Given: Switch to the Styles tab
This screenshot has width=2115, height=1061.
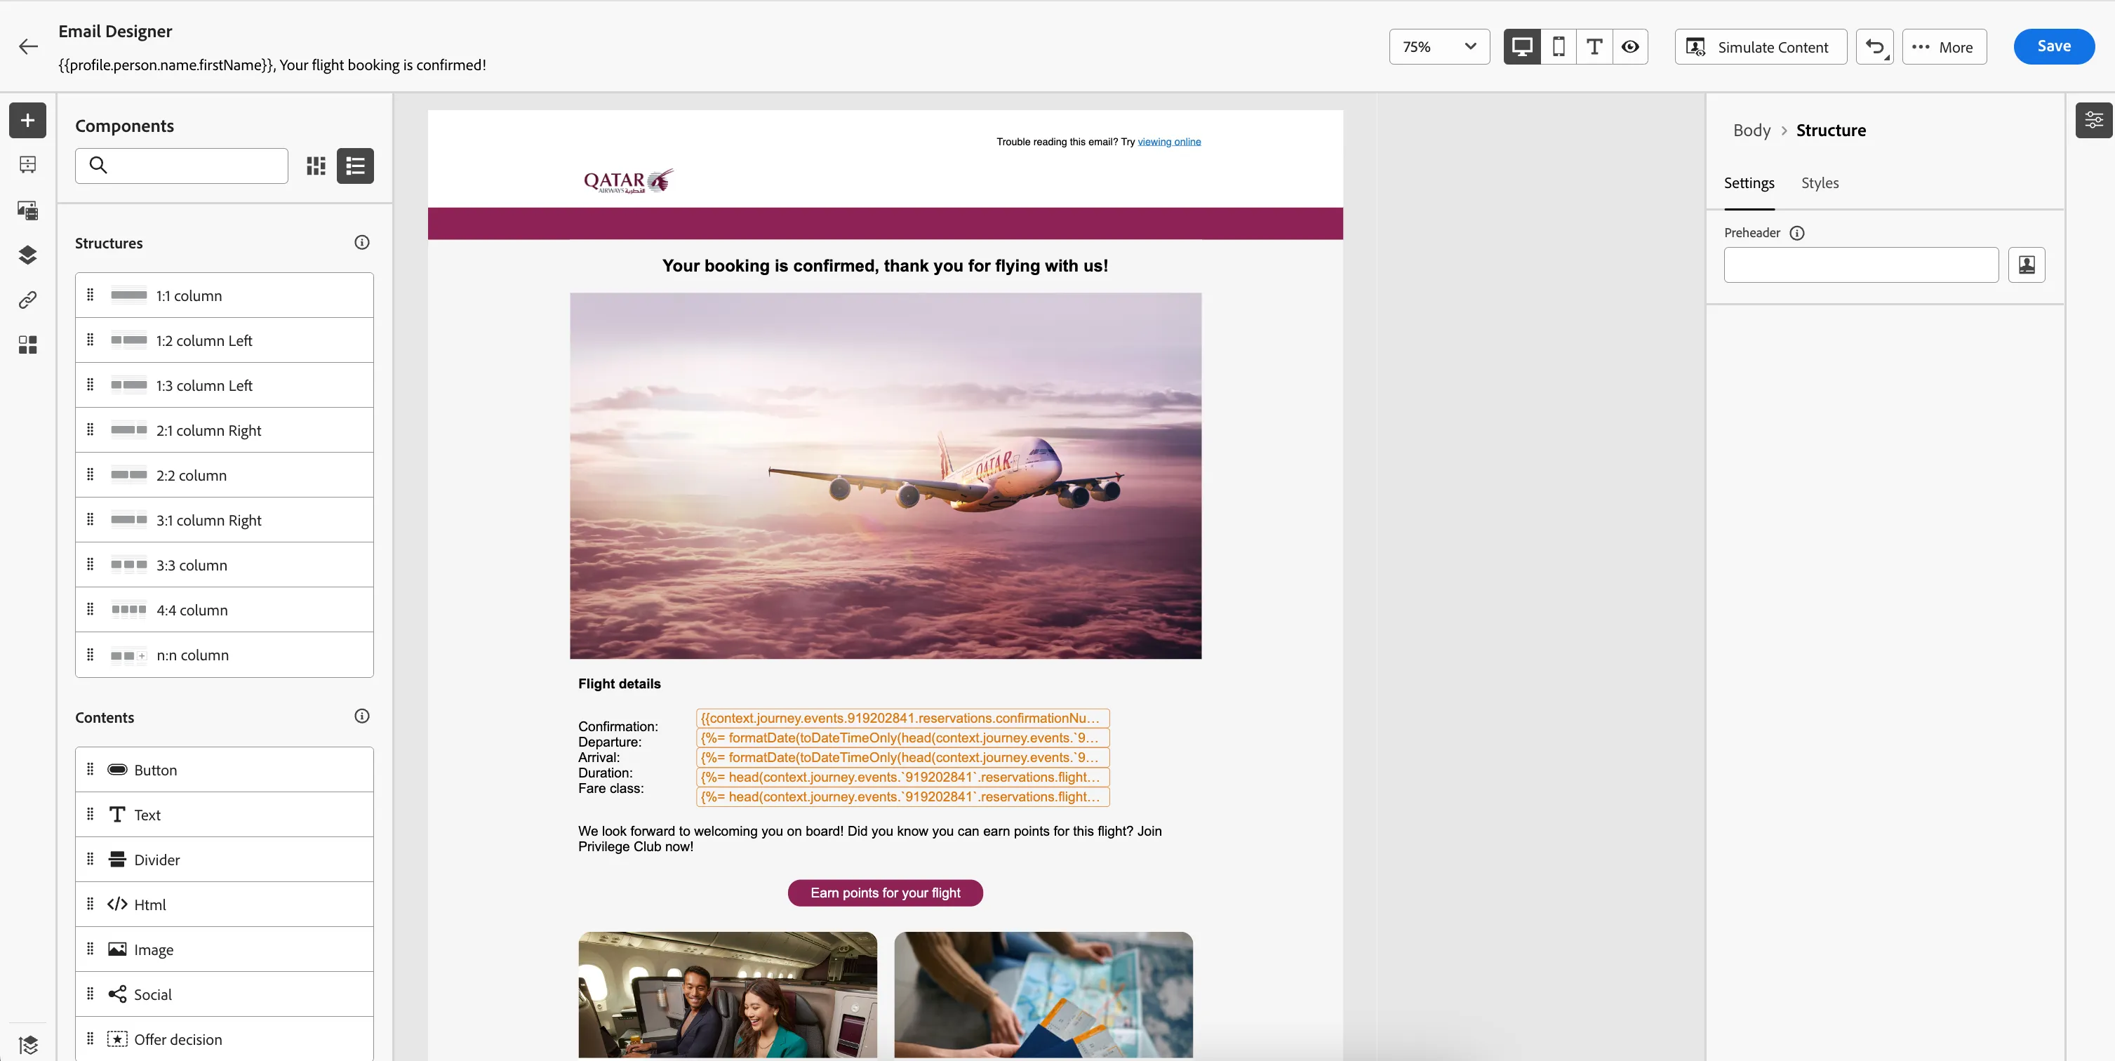Looking at the screenshot, I should point(1820,183).
